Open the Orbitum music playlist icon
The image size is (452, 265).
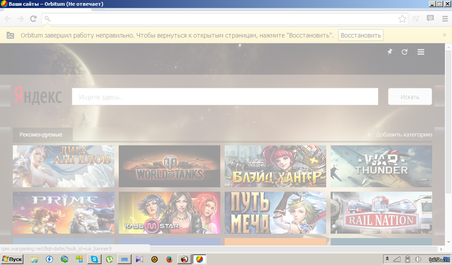(x=416, y=19)
